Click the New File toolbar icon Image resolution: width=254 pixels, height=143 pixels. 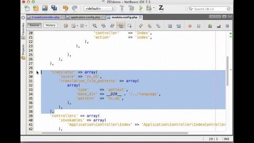tap(27, 8)
